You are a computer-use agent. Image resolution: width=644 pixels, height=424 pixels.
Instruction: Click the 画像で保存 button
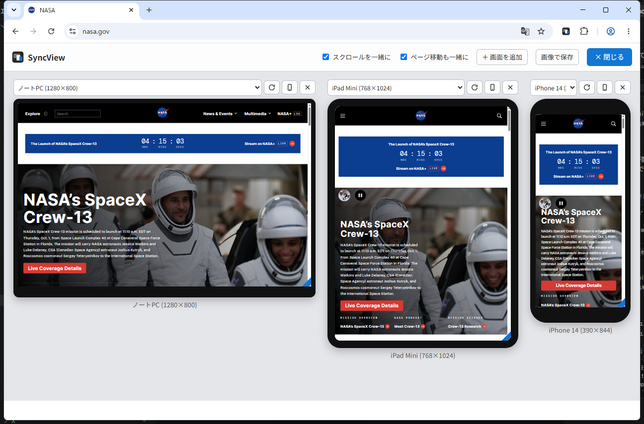point(557,57)
